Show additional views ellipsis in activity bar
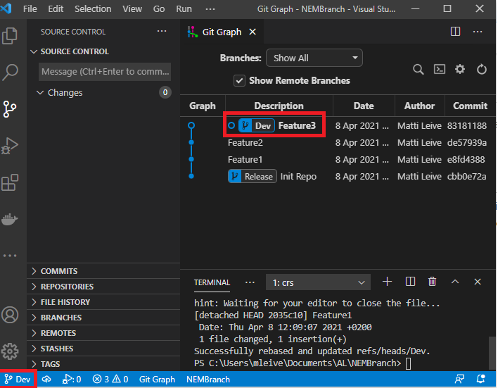Screen dimensions: 498x388 10,256
